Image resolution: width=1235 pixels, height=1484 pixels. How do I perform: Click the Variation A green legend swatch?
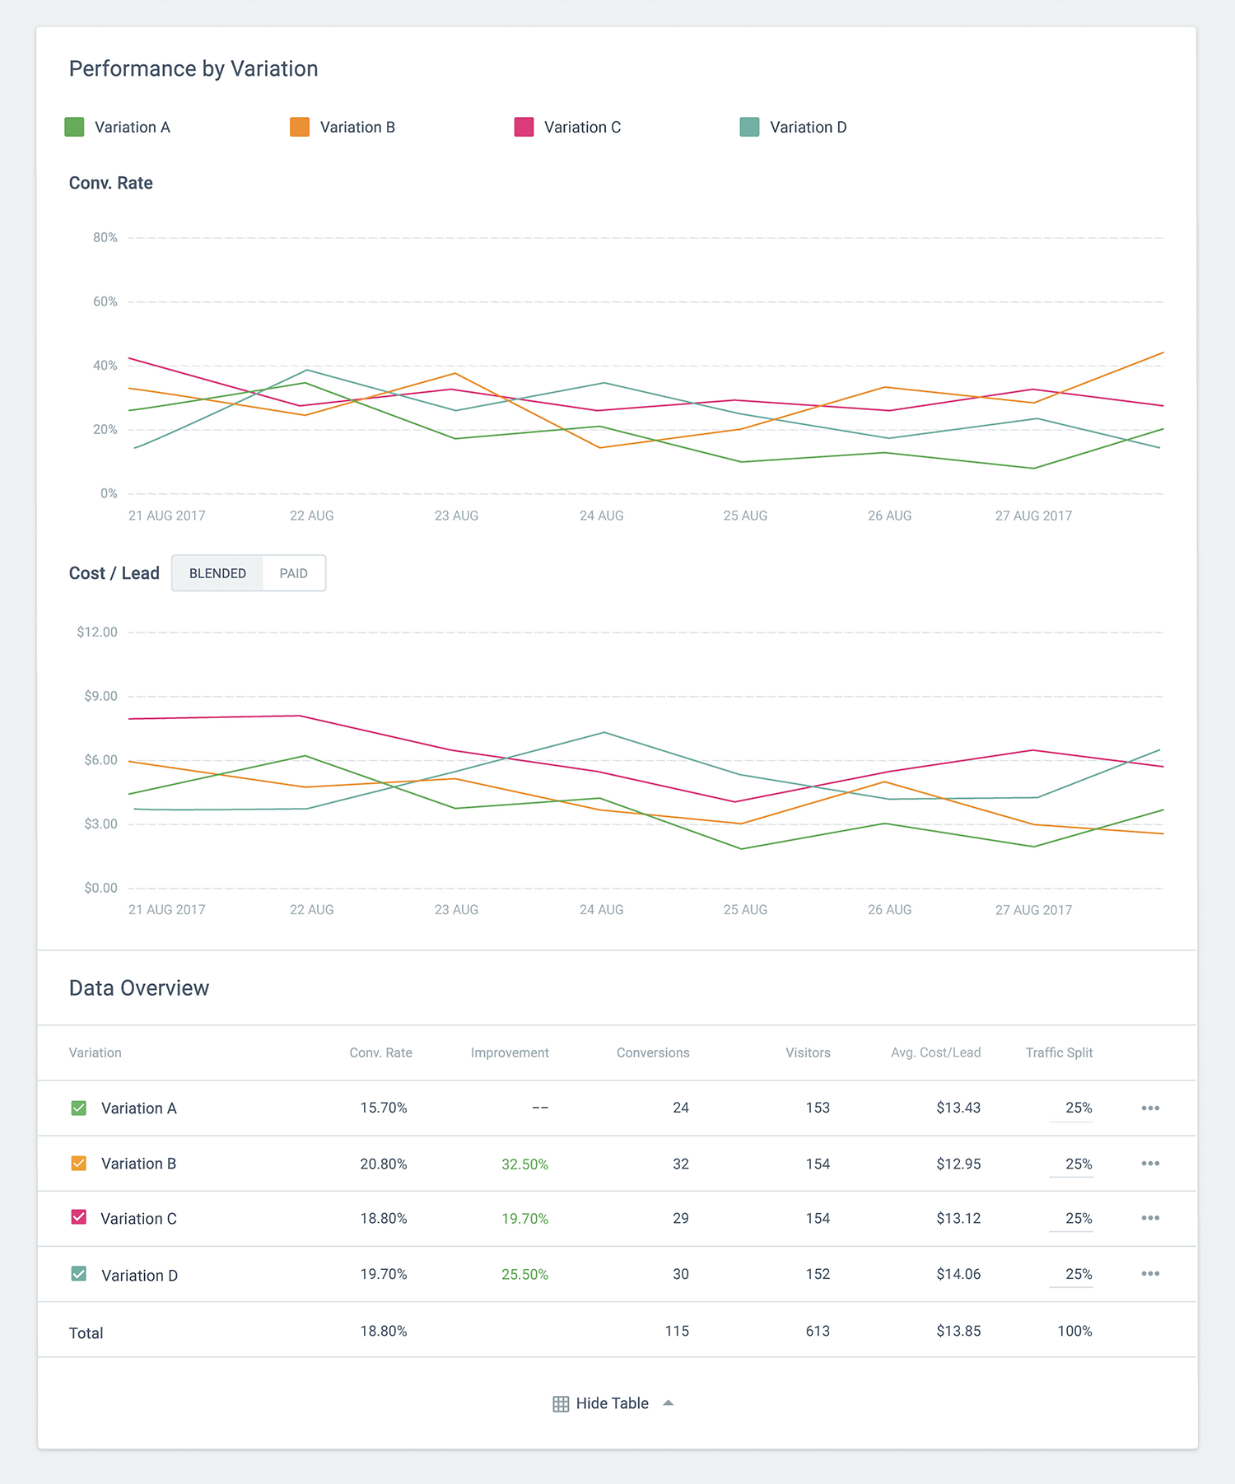pos(74,127)
